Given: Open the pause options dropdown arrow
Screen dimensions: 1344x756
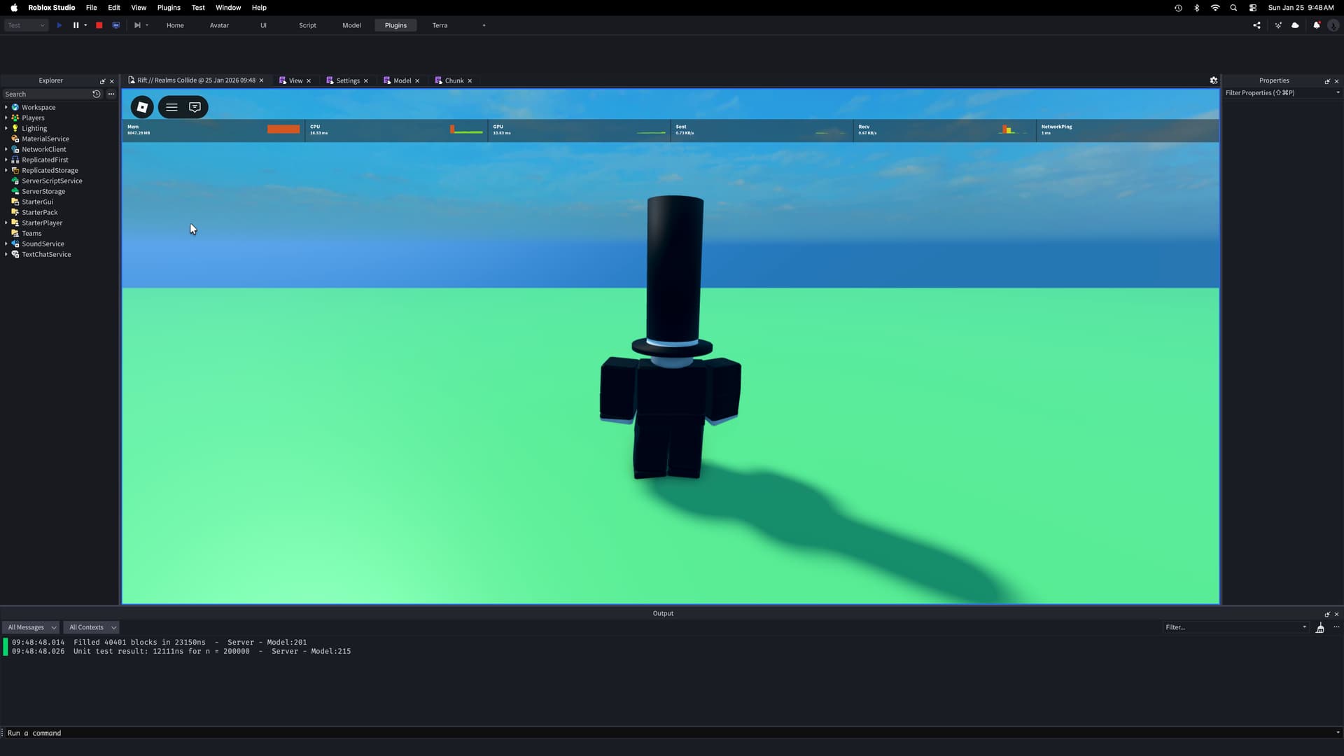Looking at the screenshot, I should point(85,25).
